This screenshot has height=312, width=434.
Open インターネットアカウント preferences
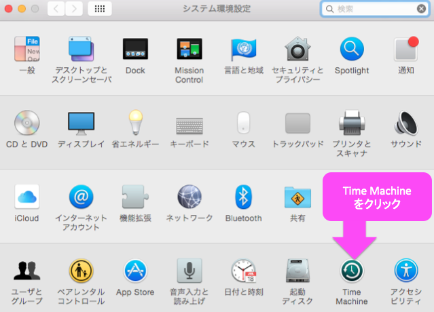81,197
